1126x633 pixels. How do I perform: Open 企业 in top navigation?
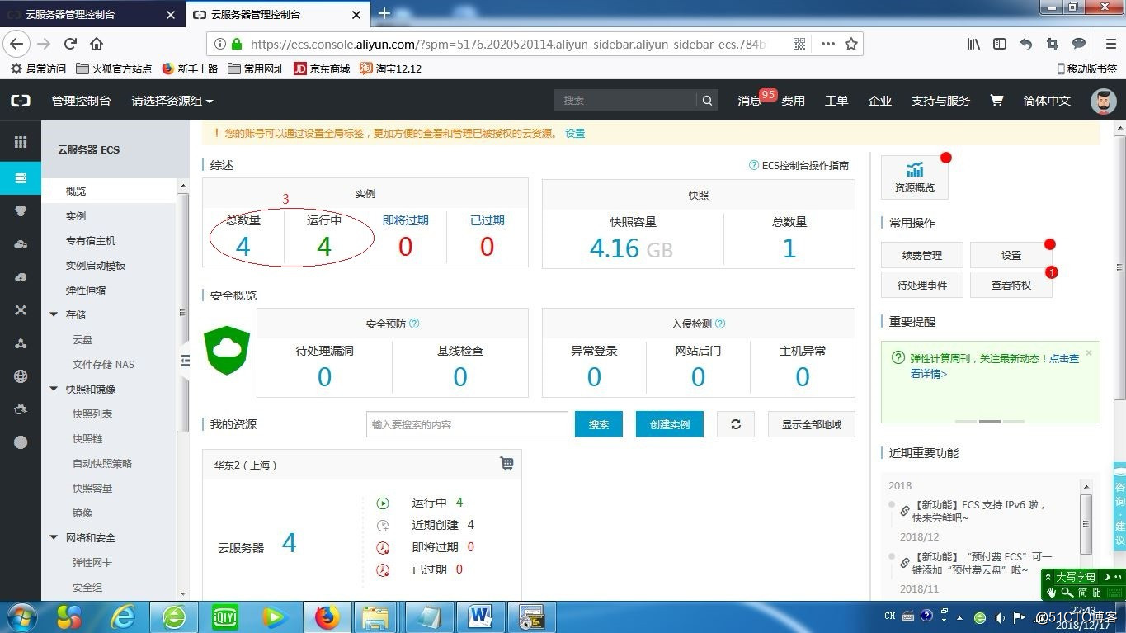880,101
